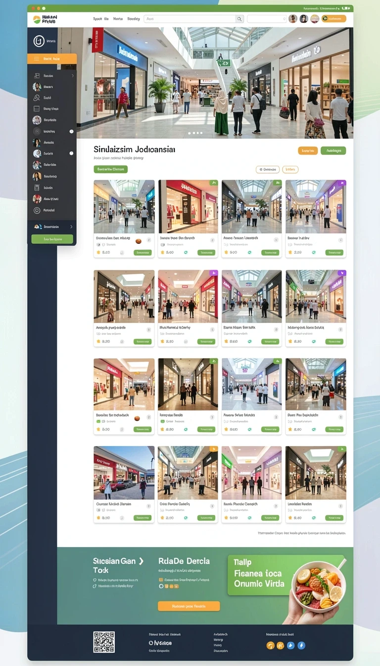Click the green button beside the page heading

pyautogui.click(x=333, y=151)
